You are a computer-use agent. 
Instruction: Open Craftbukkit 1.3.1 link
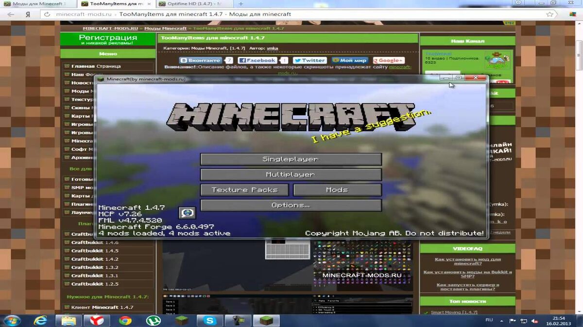pos(95,276)
